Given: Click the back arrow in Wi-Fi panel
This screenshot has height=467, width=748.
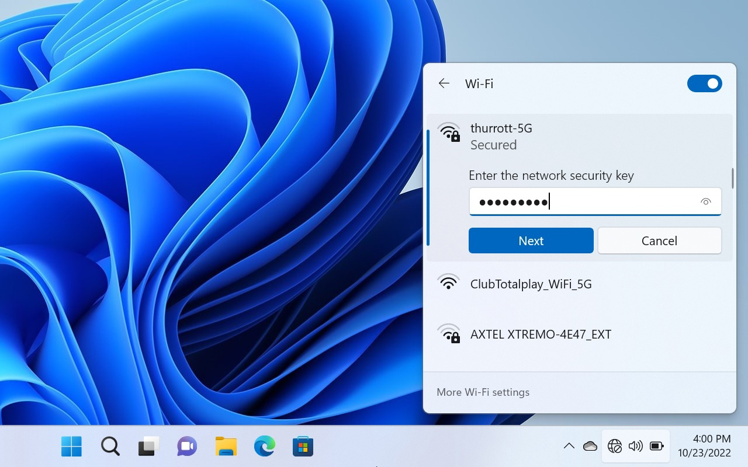Looking at the screenshot, I should click(x=444, y=83).
